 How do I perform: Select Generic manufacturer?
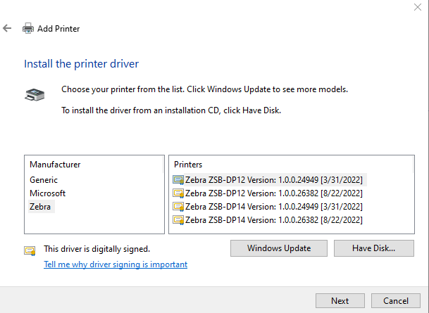pos(44,180)
